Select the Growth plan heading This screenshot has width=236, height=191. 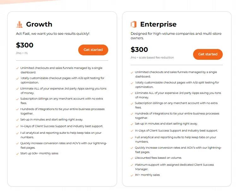pyautogui.click(x=39, y=24)
